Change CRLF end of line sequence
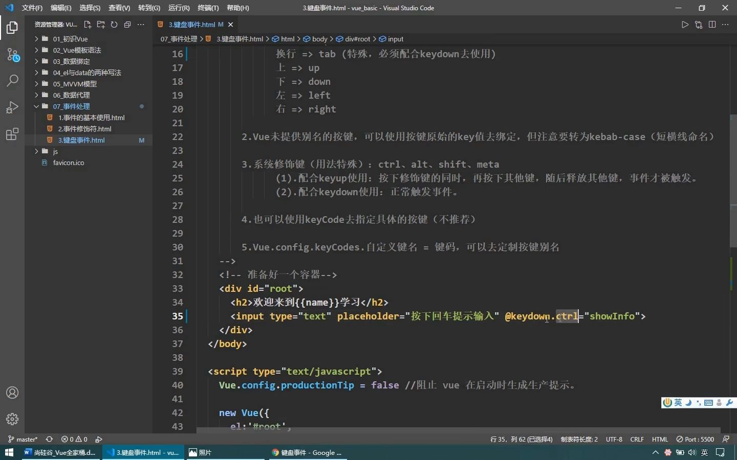Screen dimensions: 737x460 [x=637, y=439]
